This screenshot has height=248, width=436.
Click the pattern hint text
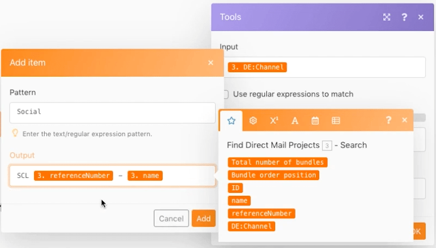(x=88, y=134)
